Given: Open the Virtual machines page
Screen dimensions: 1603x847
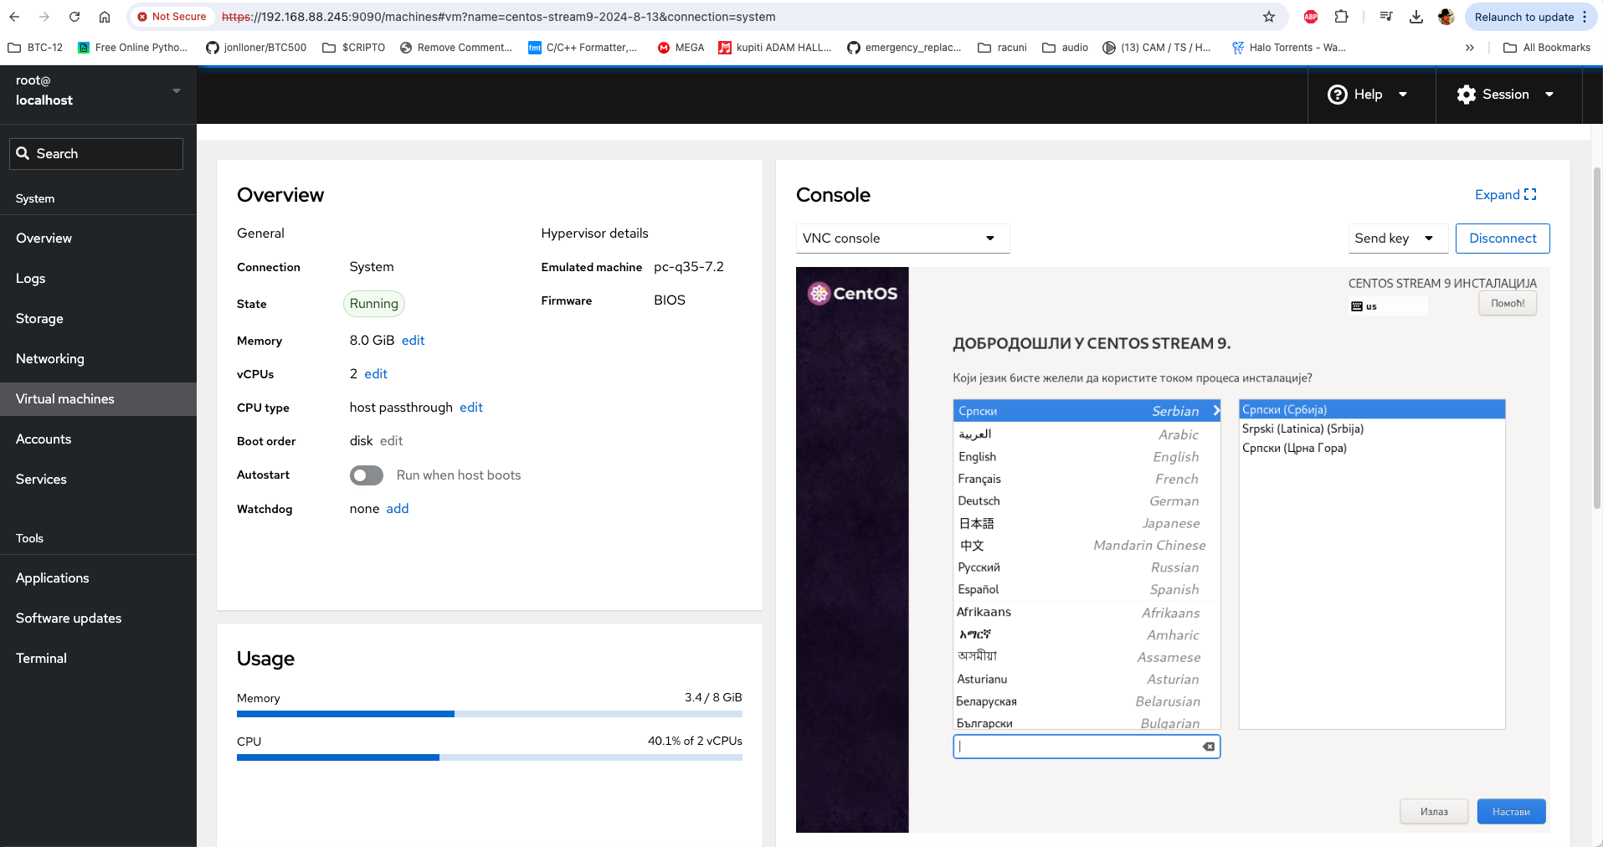Looking at the screenshot, I should [98, 399].
